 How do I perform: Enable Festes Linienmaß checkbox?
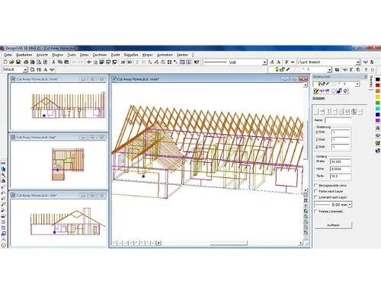point(316,211)
